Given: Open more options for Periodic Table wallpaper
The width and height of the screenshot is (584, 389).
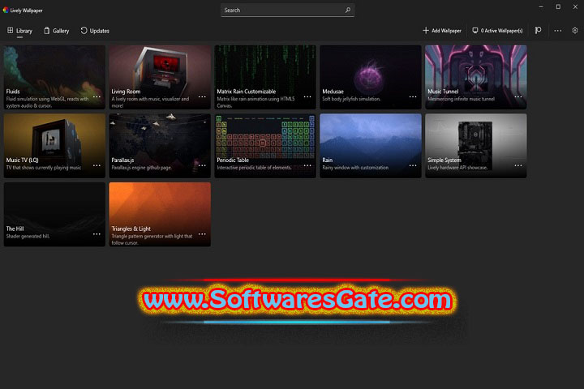Looking at the screenshot, I should (307, 165).
